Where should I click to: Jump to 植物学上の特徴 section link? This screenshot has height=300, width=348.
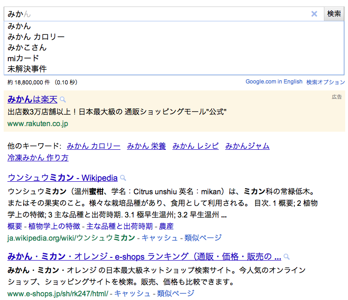tap(54, 226)
